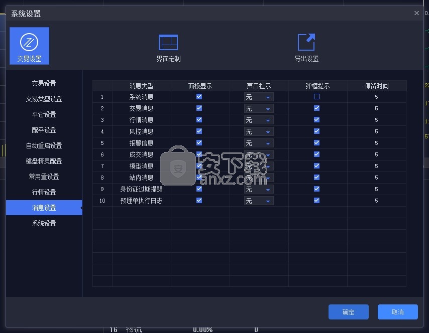
Task: Uncheck 面板显示 for 行情消息
Action: tap(199, 120)
